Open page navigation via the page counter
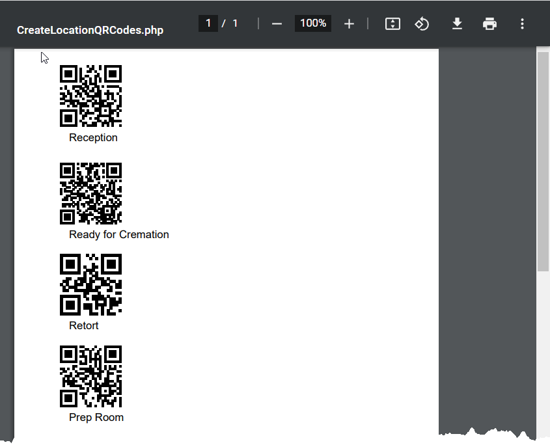Screen dimensions: 550x447 pyautogui.click(x=208, y=23)
